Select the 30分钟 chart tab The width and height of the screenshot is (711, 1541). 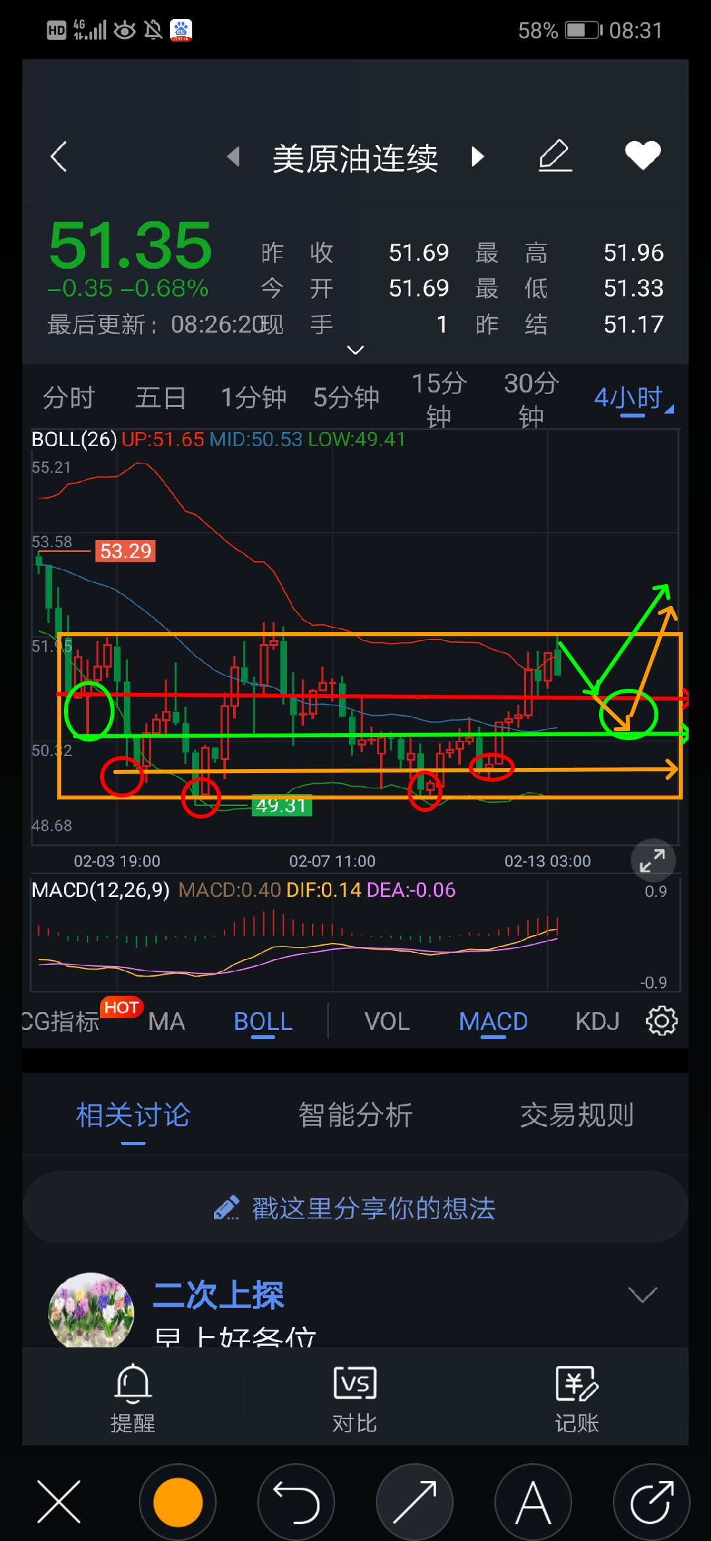(x=531, y=399)
